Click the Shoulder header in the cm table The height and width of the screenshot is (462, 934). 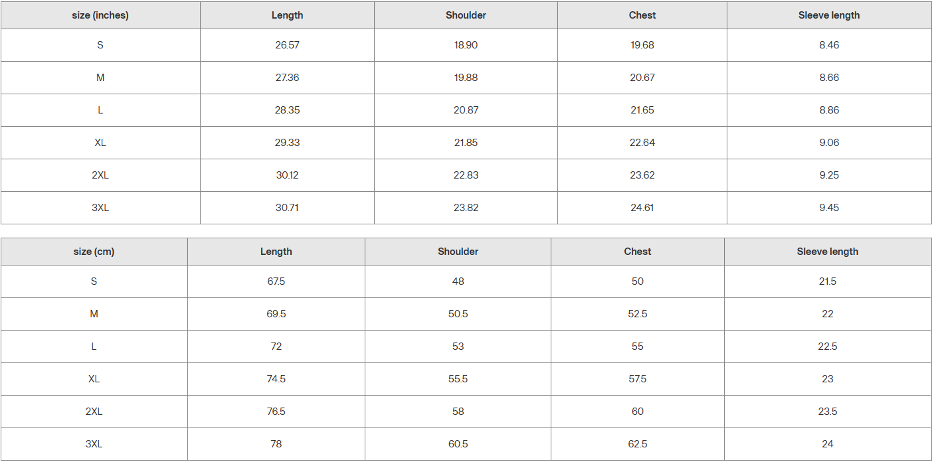458,252
